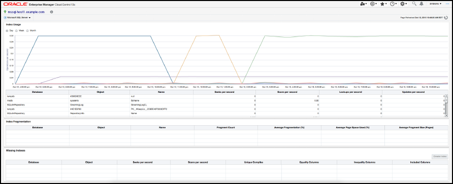This screenshot has width=453, height=184.
Task: Open the Favorites star menu
Action: (383, 4)
